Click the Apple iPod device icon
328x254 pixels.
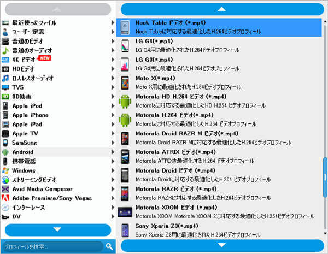(x=5, y=106)
